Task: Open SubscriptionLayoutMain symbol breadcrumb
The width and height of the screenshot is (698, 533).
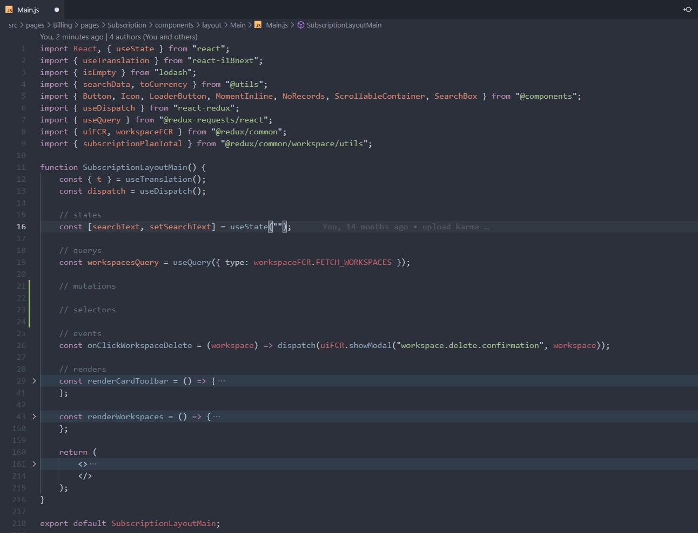Action: point(344,25)
